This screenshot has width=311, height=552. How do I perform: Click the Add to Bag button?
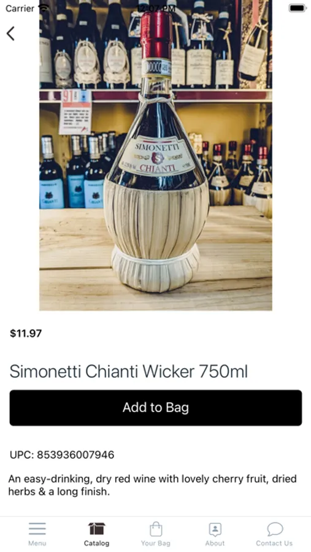click(156, 408)
